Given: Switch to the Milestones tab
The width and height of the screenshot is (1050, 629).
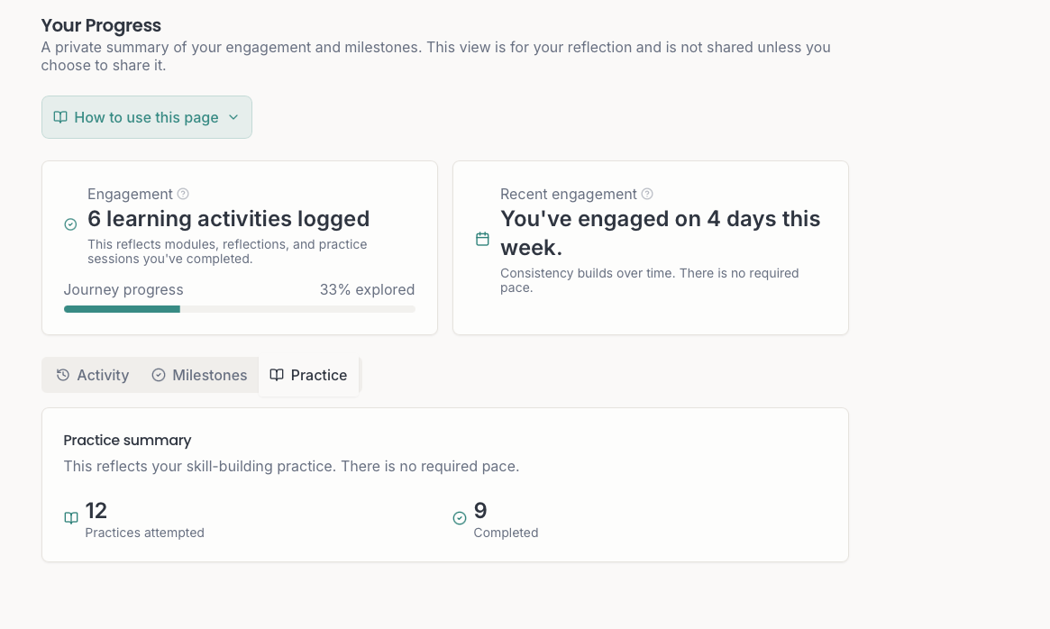Looking at the screenshot, I should [x=199, y=375].
